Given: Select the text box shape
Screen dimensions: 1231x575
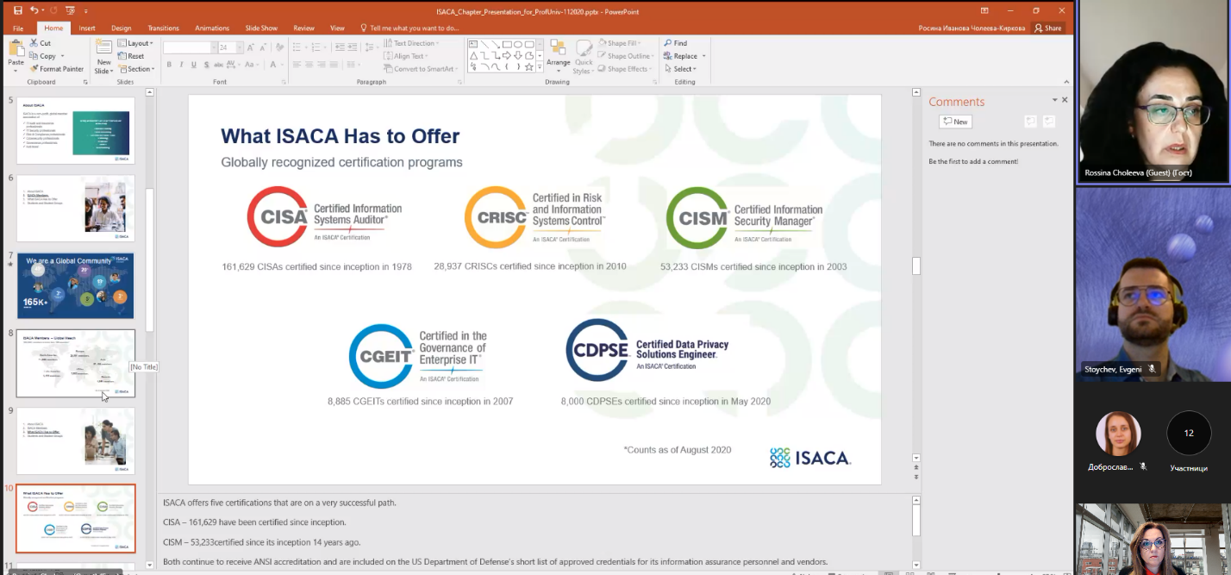Looking at the screenshot, I should click(x=473, y=44).
